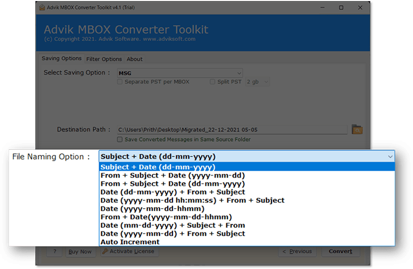Click the Buy Now button
The image size is (413, 269).
click(80, 251)
